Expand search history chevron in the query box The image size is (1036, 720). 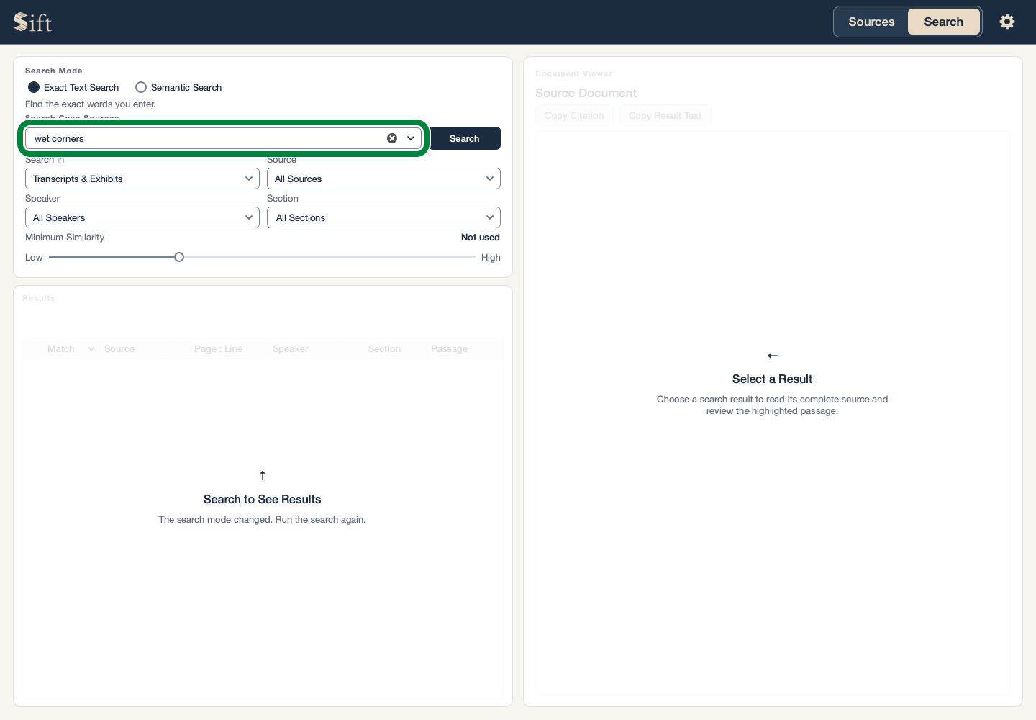coord(411,138)
